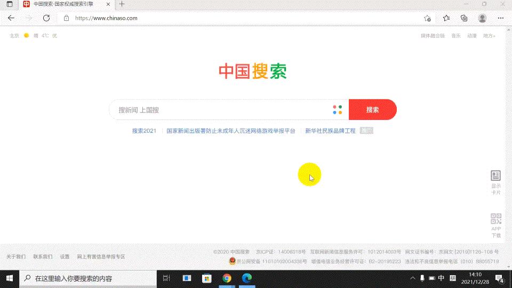Image resolution: width=512 pixels, height=288 pixels.
Task: Click the 京公网安备 police badge link
Action: pyautogui.click(x=268, y=261)
